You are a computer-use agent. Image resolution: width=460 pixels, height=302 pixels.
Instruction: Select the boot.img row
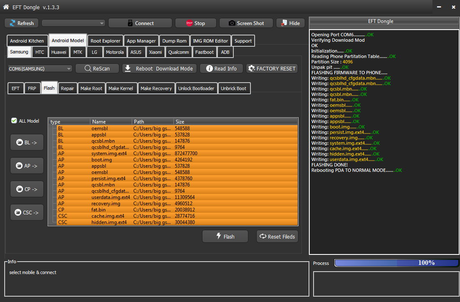177,160
